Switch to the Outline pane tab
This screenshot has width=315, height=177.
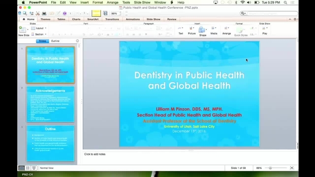pos(55,41)
